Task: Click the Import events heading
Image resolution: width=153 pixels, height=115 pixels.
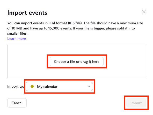Action: 27,13
